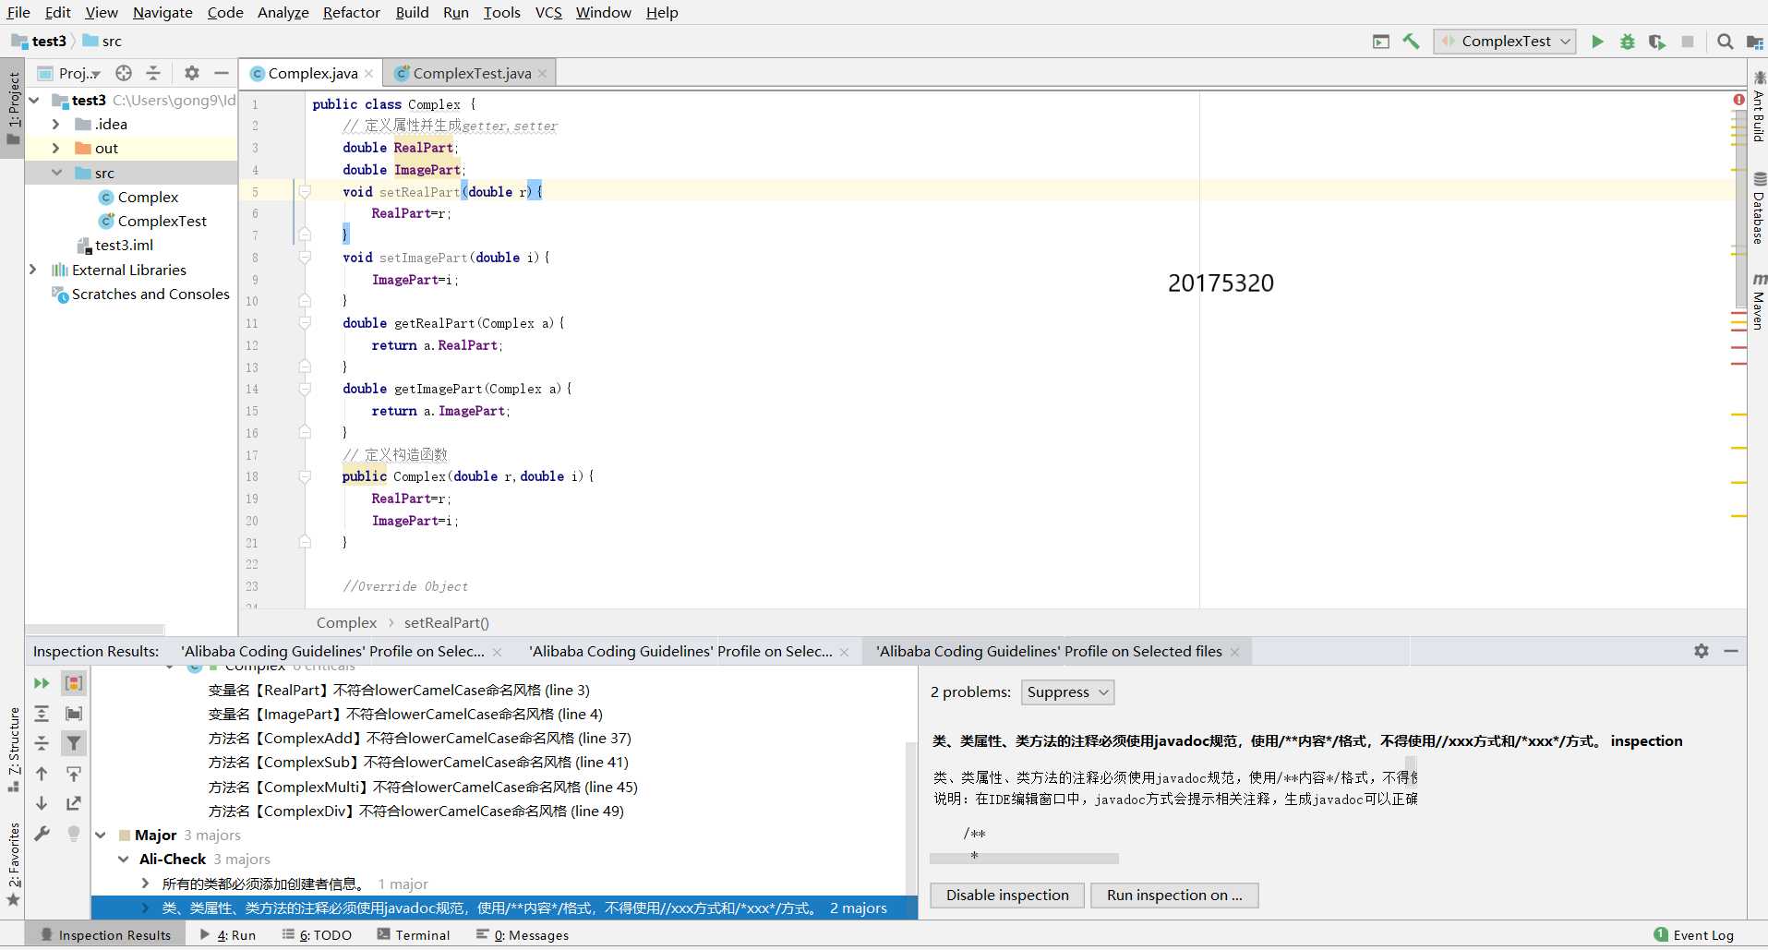Toggle the Database side panel

[1758, 209]
